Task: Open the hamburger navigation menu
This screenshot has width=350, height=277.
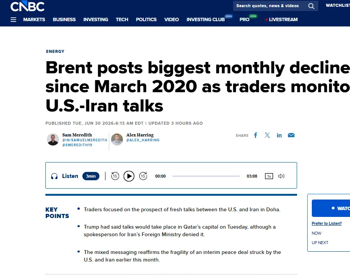Action: click(x=13, y=20)
